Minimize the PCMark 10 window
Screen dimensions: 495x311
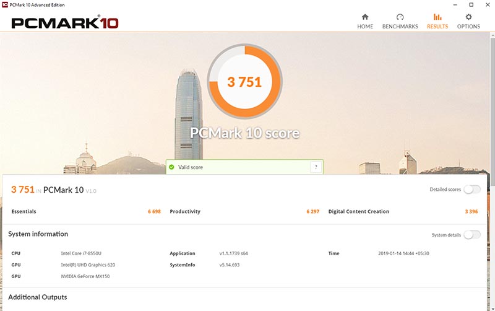pyautogui.click(x=455, y=5)
